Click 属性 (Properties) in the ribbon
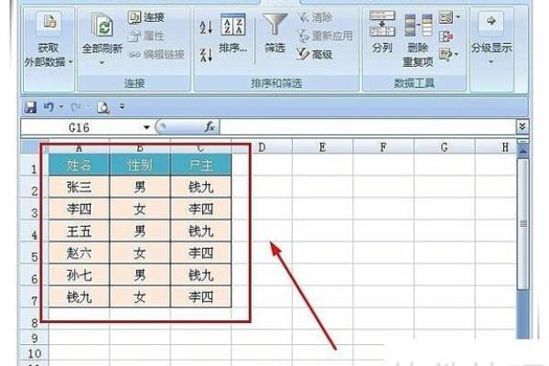The image size is (549, 366). coord(146,36)
